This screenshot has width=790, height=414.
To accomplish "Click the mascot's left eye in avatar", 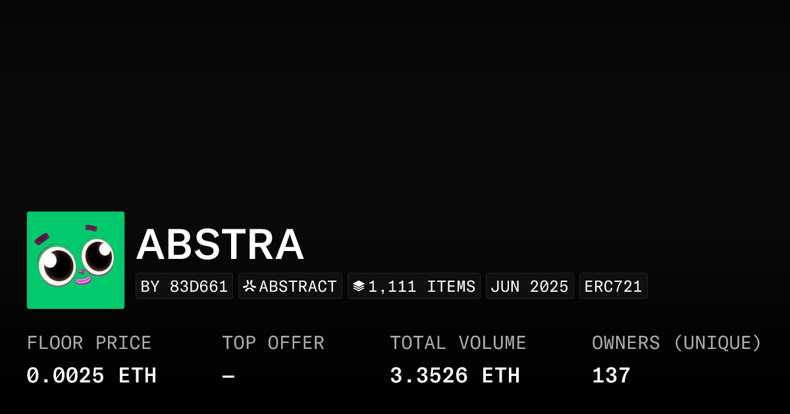I will click(58, 265).
